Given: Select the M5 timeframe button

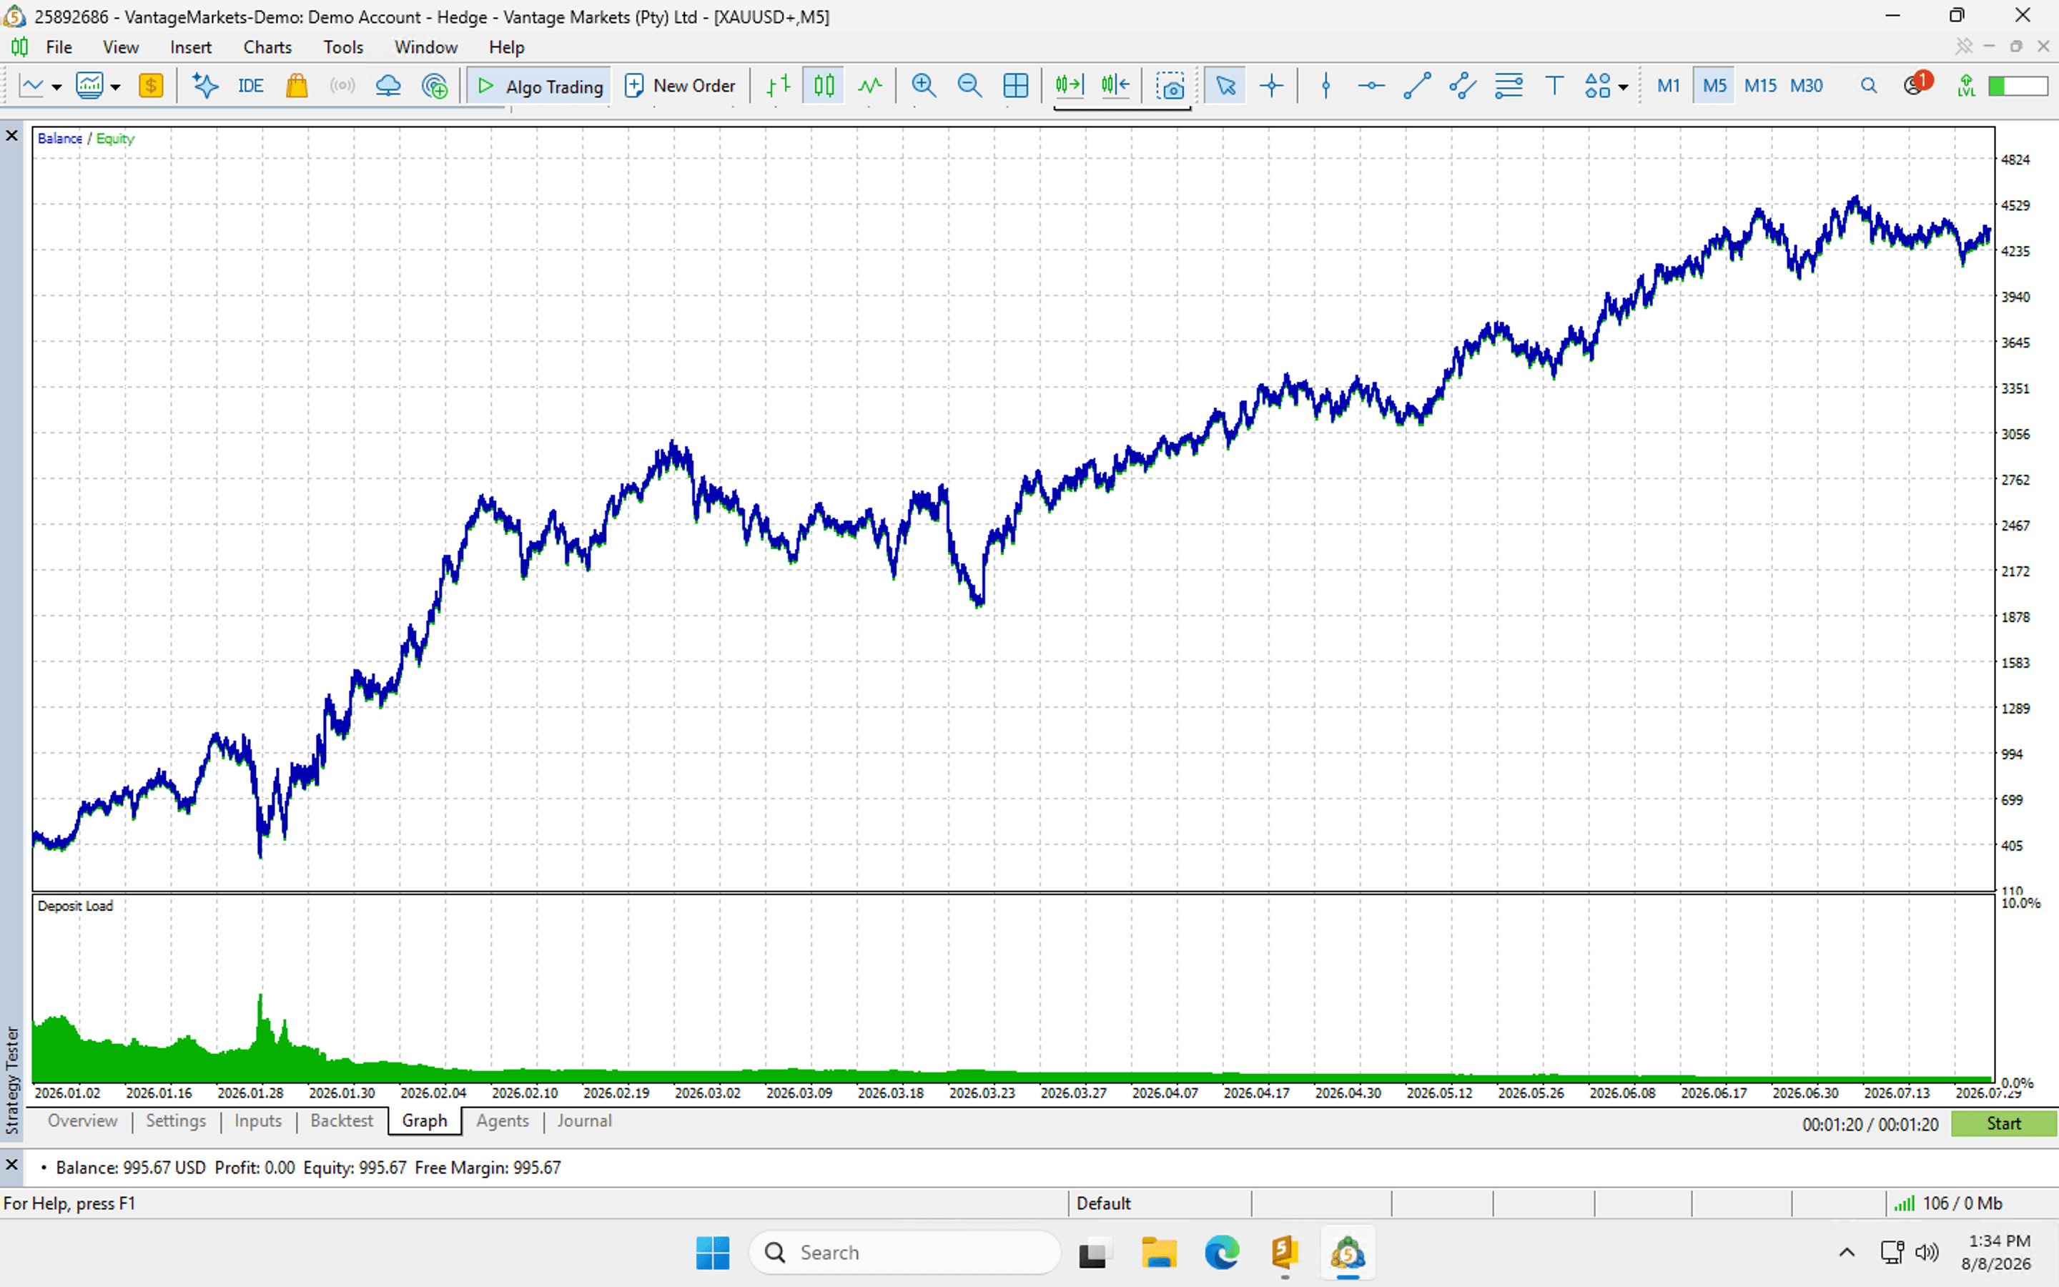Looking at the screenshot, I should [x=1714, y=86].
